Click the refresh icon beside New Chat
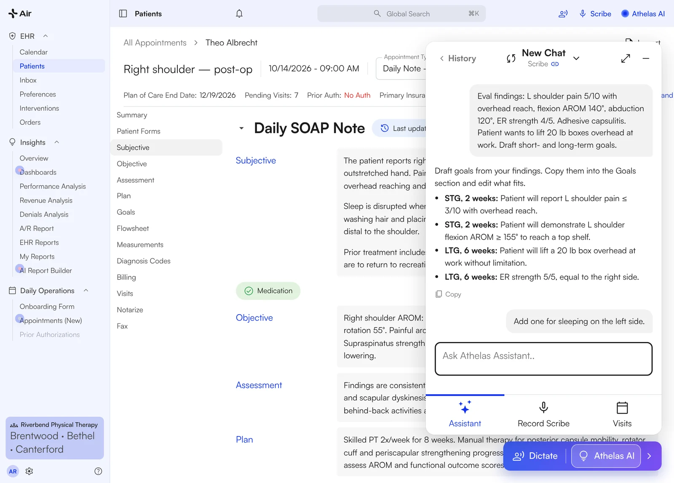 (x=511, y=59)
